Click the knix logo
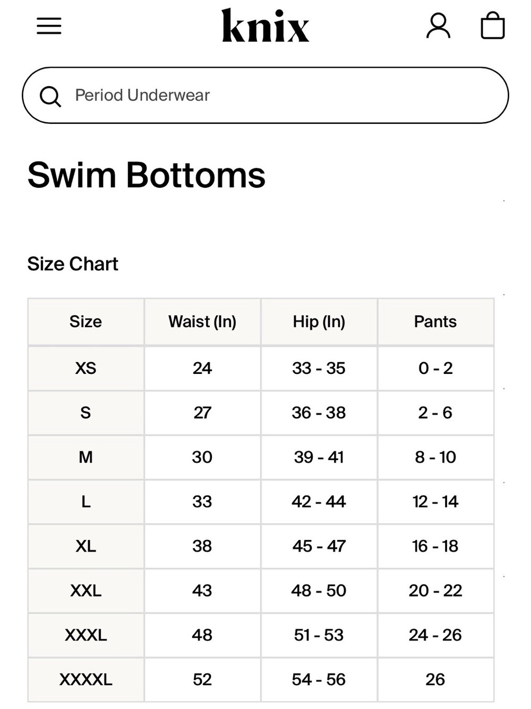Image resolution: width=531 pixels, height=709 pixels. 265,25
